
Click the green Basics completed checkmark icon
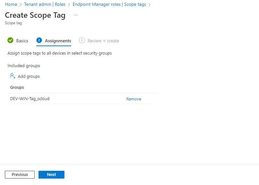[10, 40]
